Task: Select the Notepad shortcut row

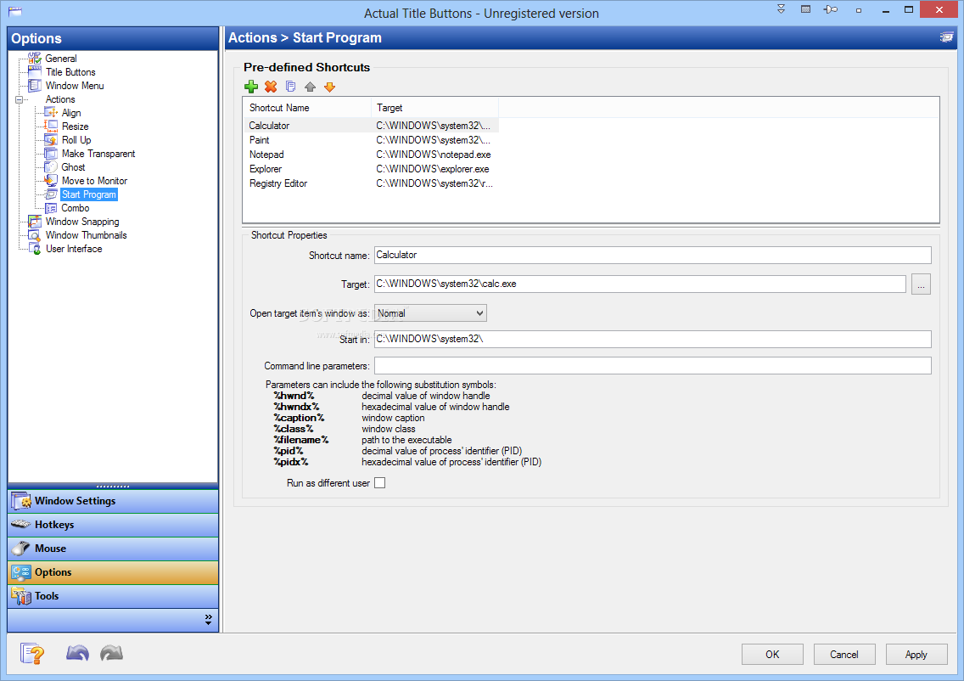Action: click(372, 155)
